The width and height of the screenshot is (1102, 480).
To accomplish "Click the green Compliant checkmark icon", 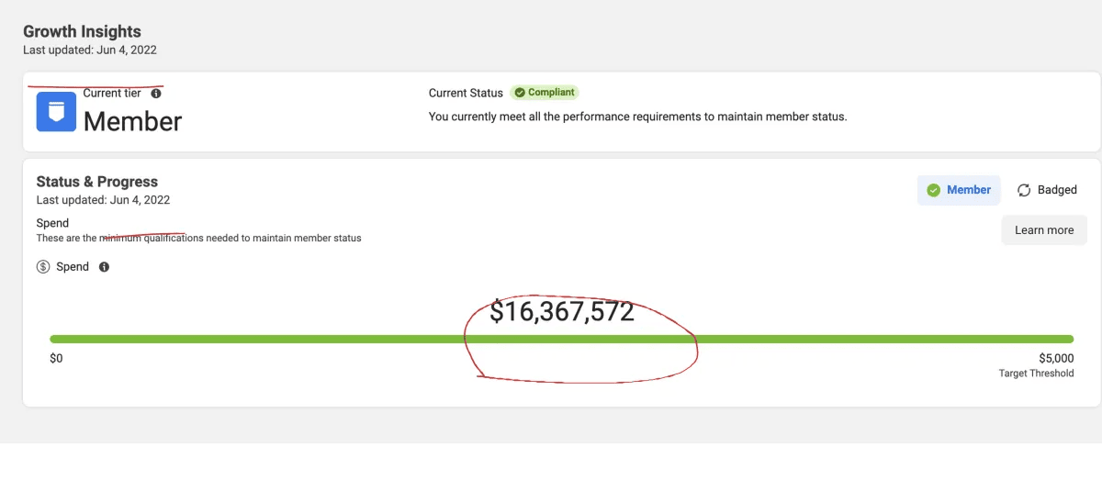I will pos(520,93).
